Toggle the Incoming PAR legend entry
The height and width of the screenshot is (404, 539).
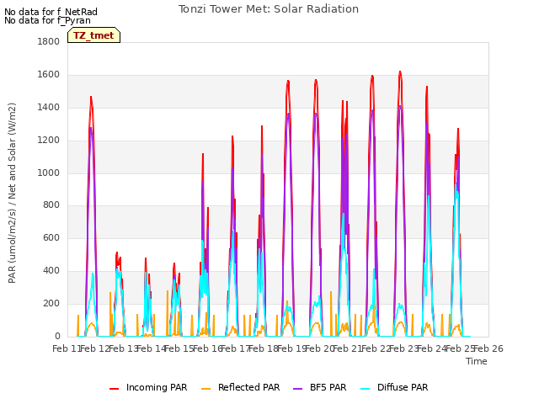coord(148,387)
